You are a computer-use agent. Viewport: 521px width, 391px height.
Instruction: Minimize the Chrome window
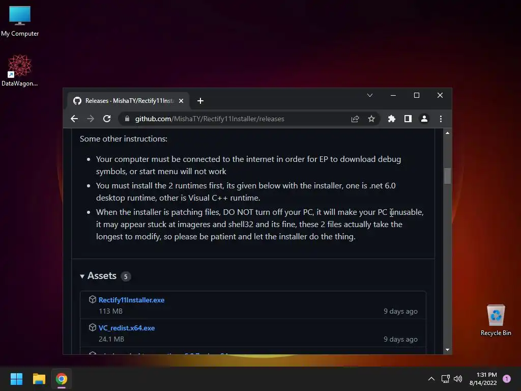tap(393, 95)
